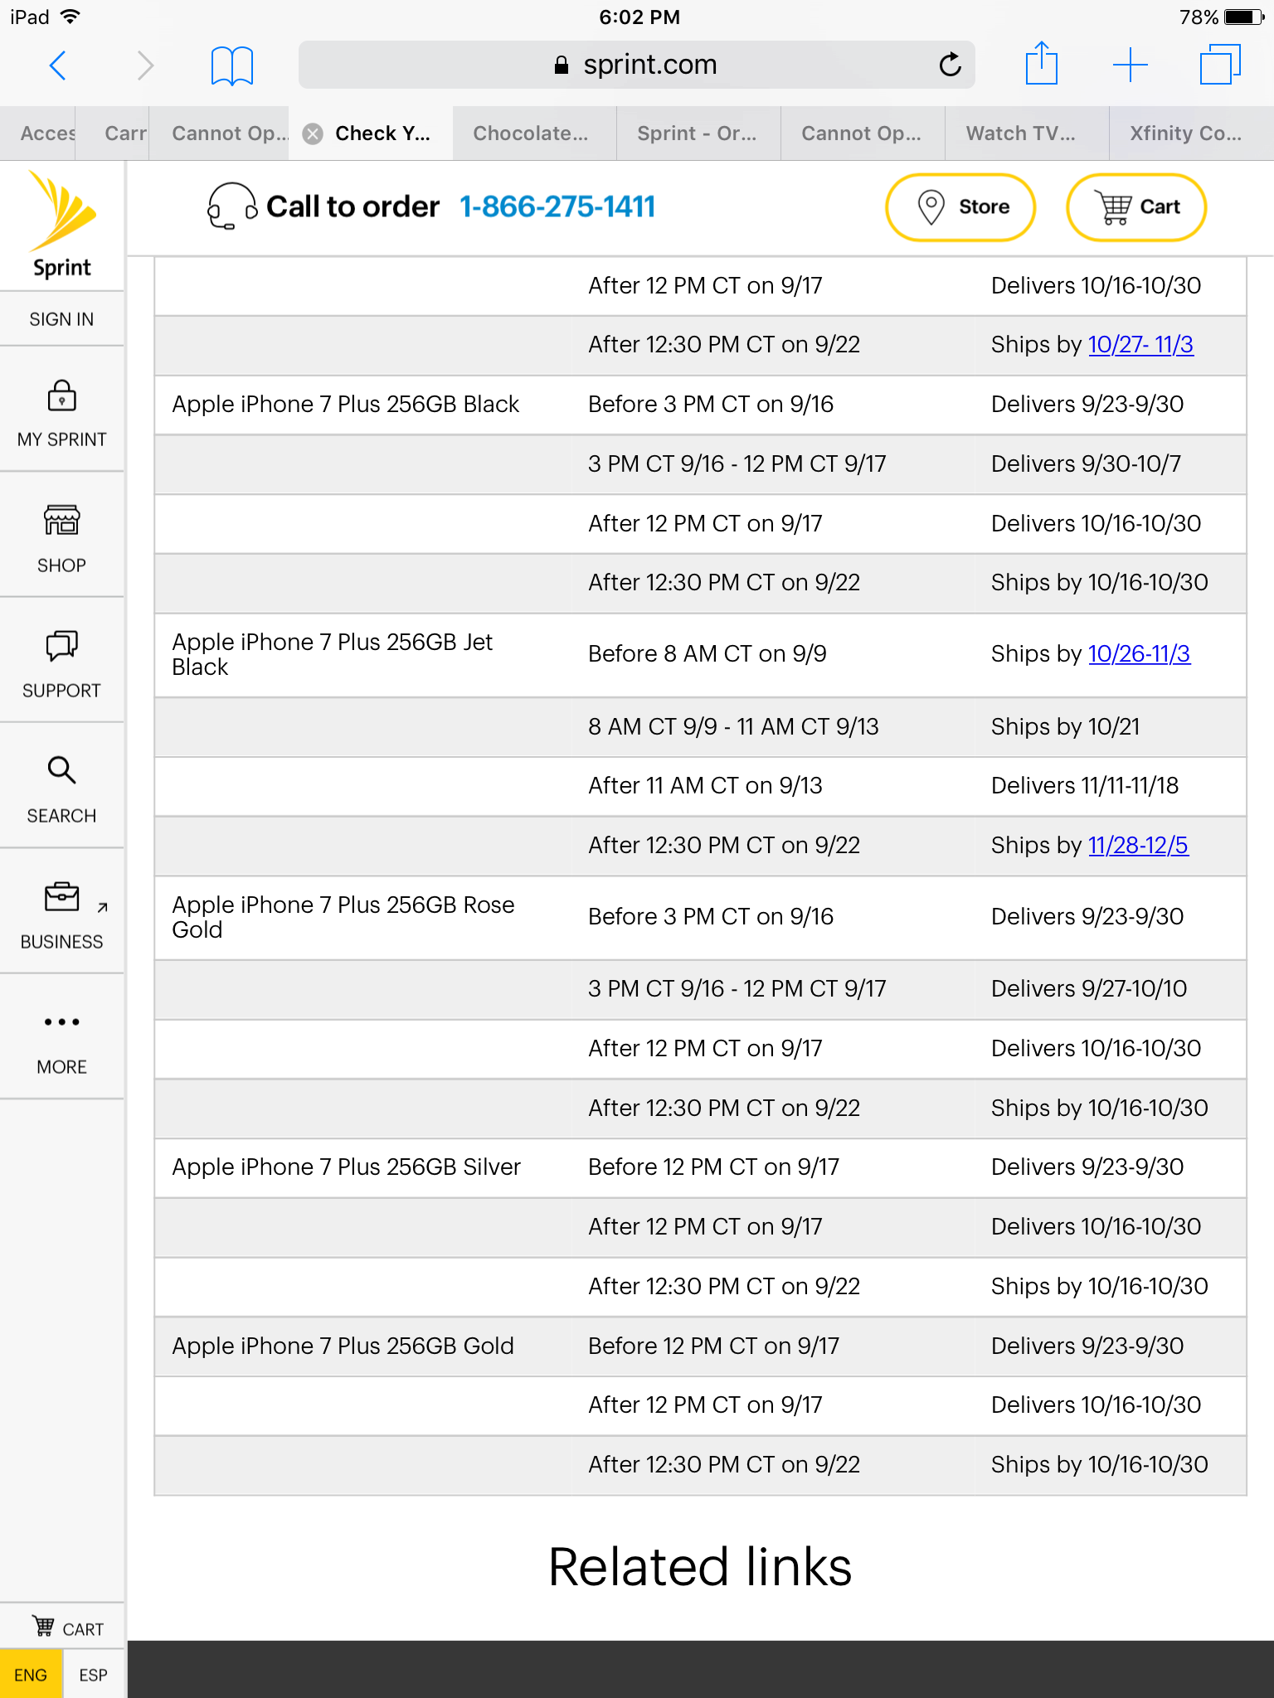
Task: Call 1-866-275-1411 phone link
Action: (x=557, y=206)
